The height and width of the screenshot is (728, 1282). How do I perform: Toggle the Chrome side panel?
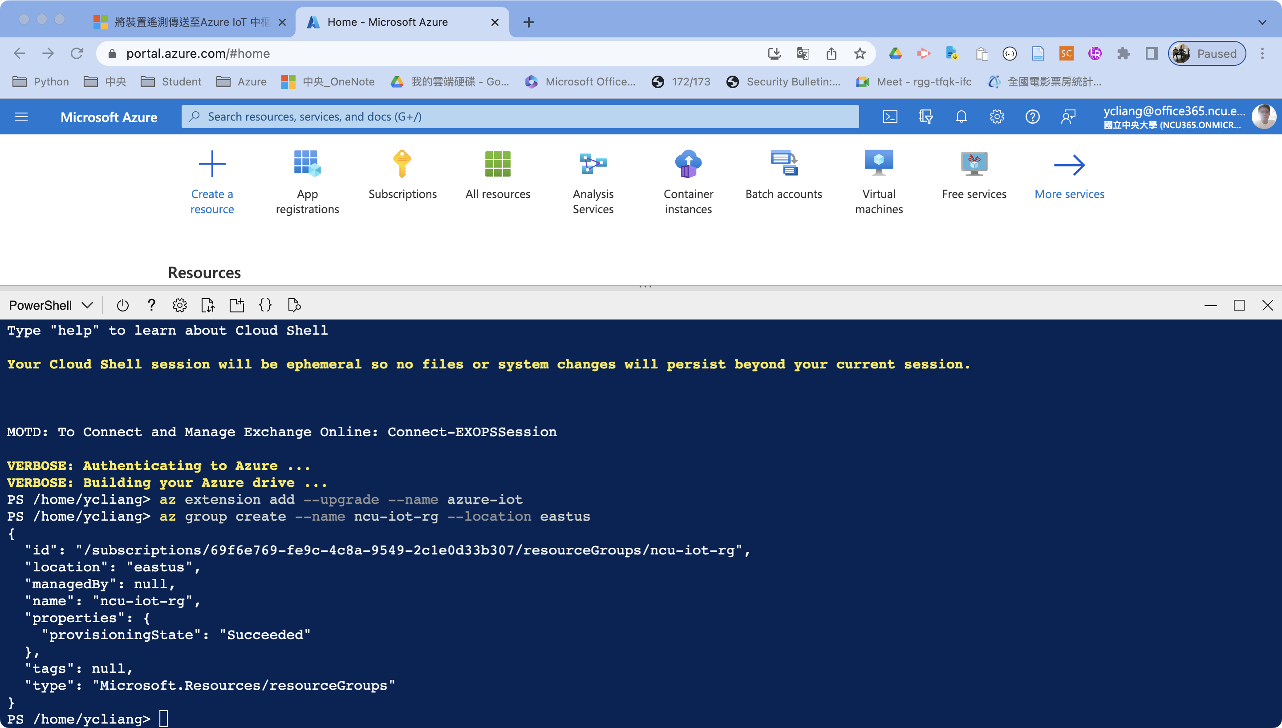1152,53
